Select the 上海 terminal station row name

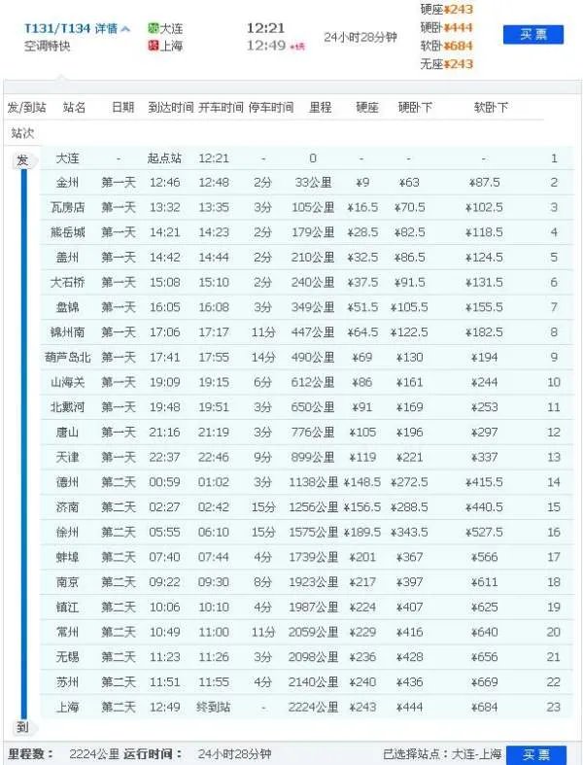pos(67,707)
